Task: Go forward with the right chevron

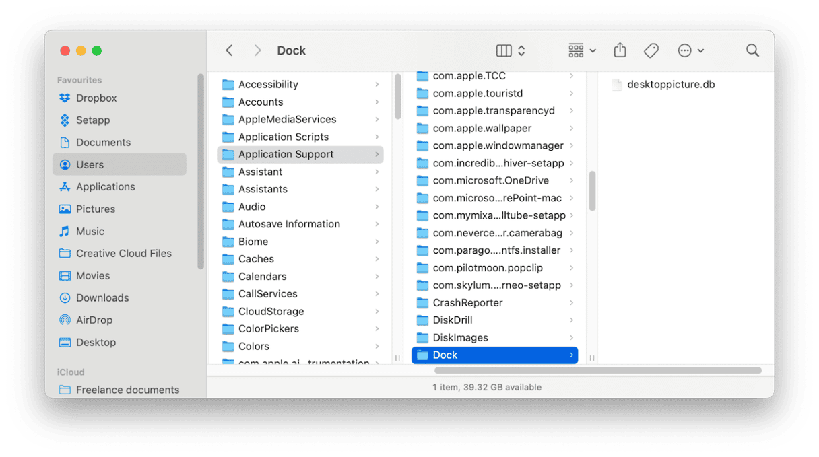Action: [257, 50]
